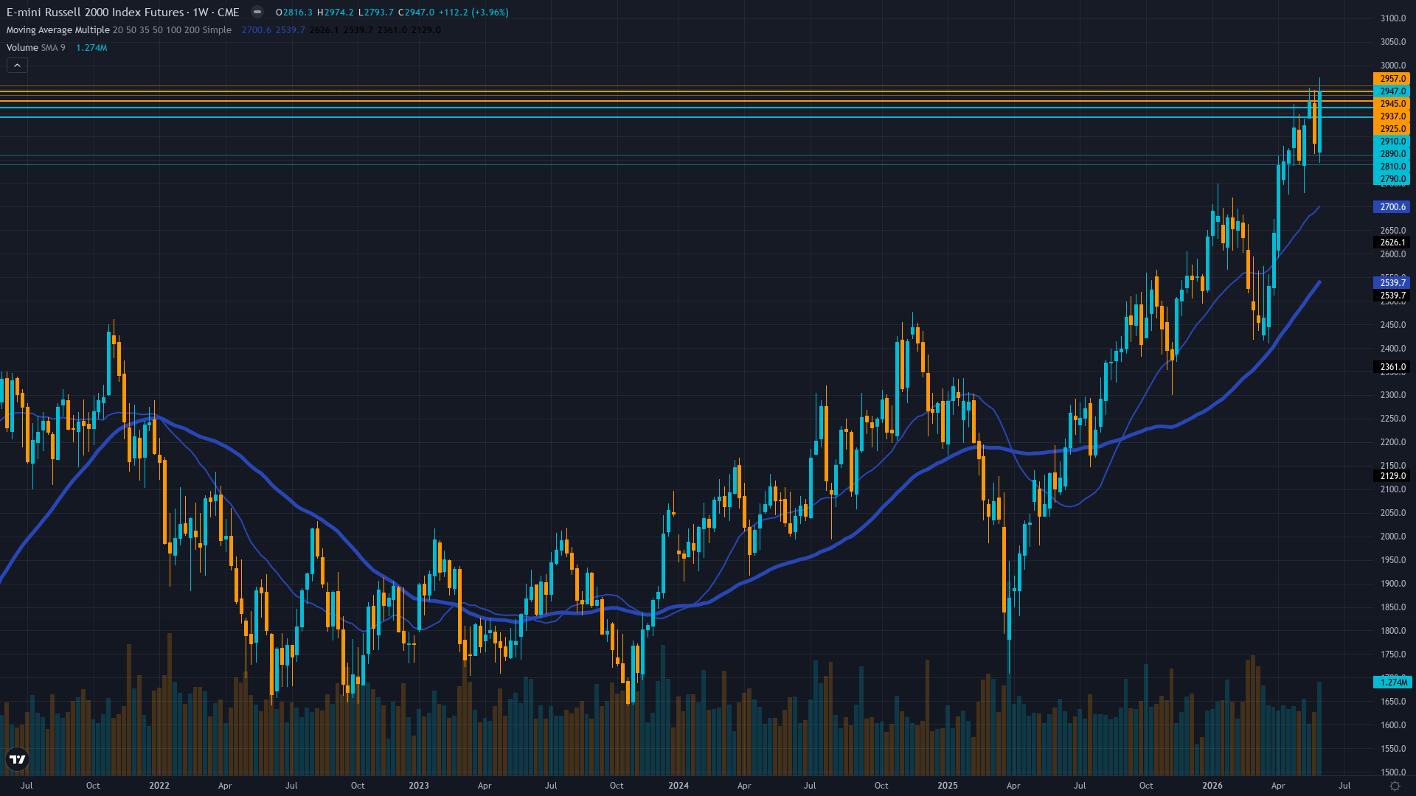The image size is (1416, 796).
Task: Click the +112.2 (+3.96%) change text
Action: pos(473,13)
